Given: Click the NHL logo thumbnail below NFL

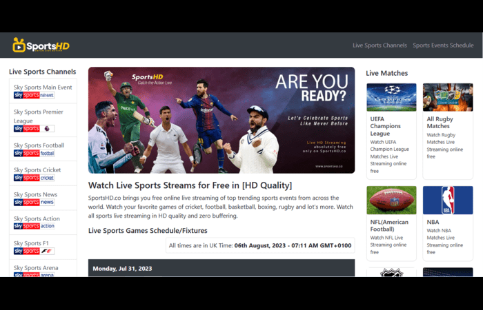Looking at the screenshot, I should (x=391, y=273).
